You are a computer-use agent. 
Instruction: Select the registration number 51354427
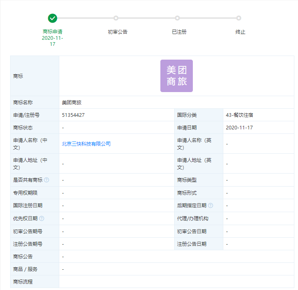[73, 115]
